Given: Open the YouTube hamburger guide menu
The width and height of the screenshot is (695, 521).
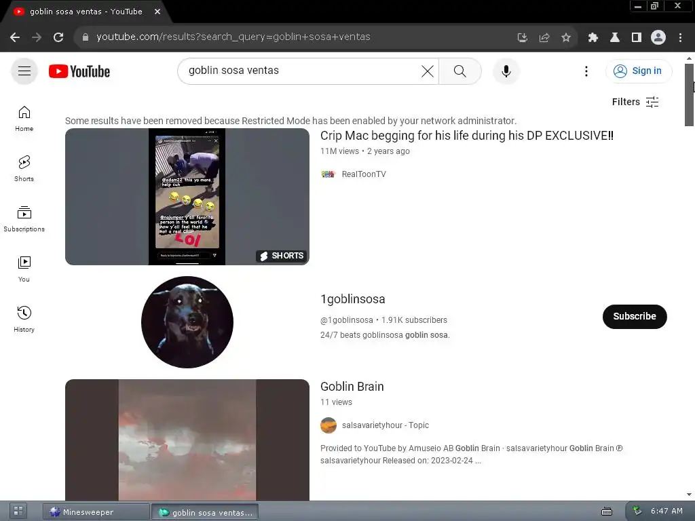Looking at the screenshot, I should [24, 71].
